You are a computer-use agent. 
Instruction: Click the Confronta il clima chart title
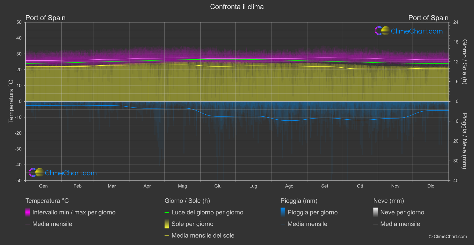tap(237, 7)
